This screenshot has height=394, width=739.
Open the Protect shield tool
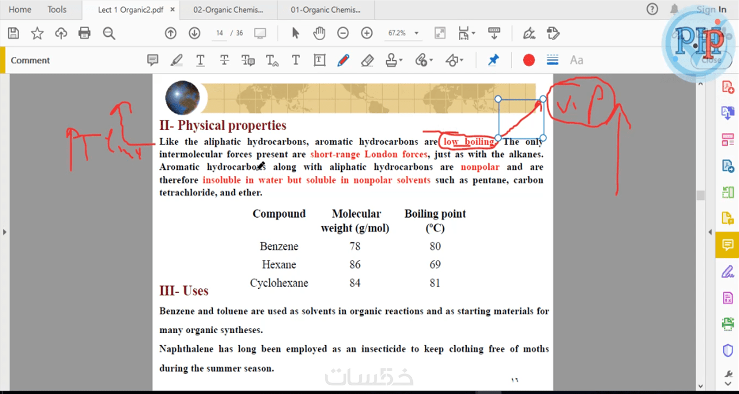click(x=728, y=351)
